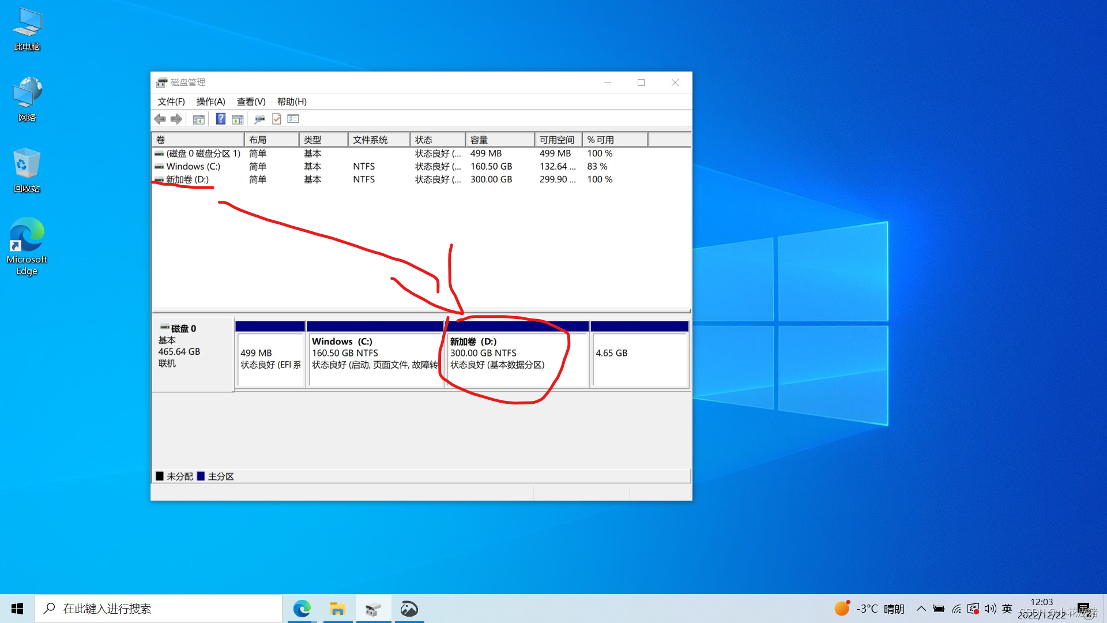1107x623 pixels.
Task: Click the checkmark Properties toolbar icon
Action: tap(277, 119)
